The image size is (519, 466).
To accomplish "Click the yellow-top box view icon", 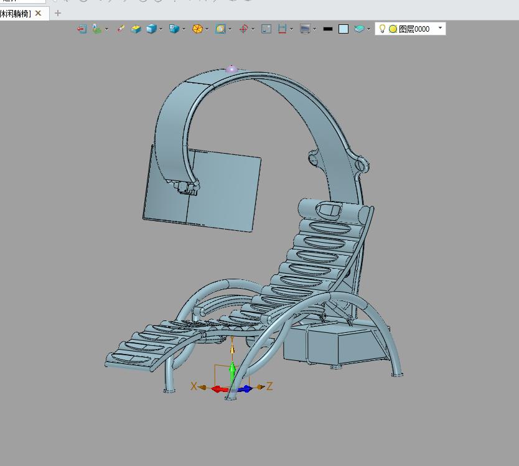I will tap(136, 29).
